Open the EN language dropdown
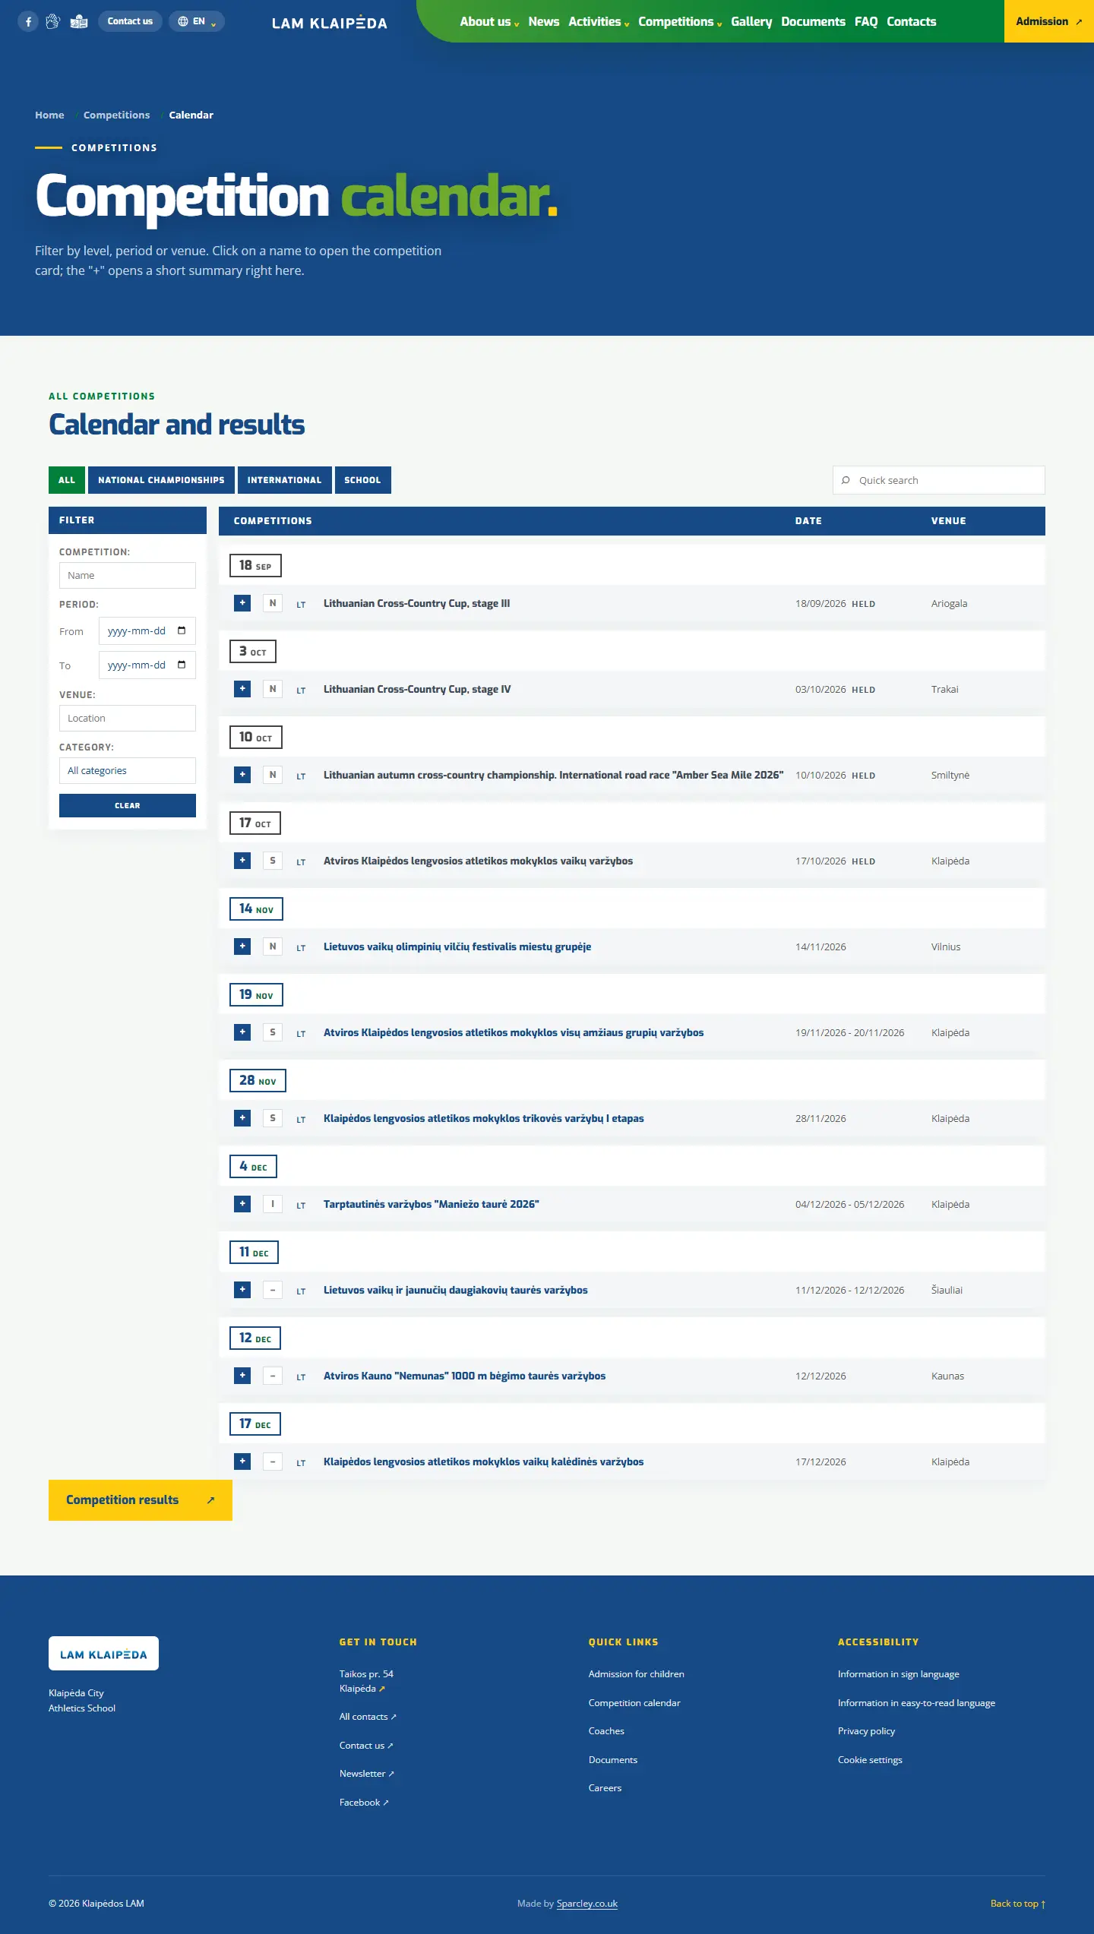This screenshot has height=1934, width=1094. coord(196,21)
